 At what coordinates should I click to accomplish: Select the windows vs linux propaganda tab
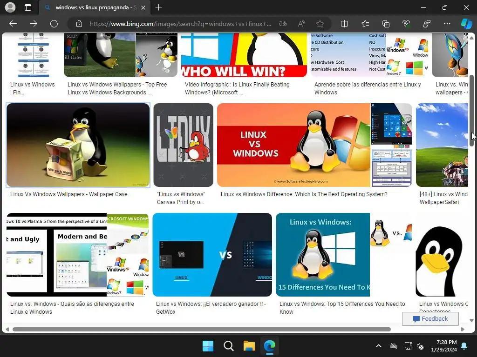pos(94,7)
